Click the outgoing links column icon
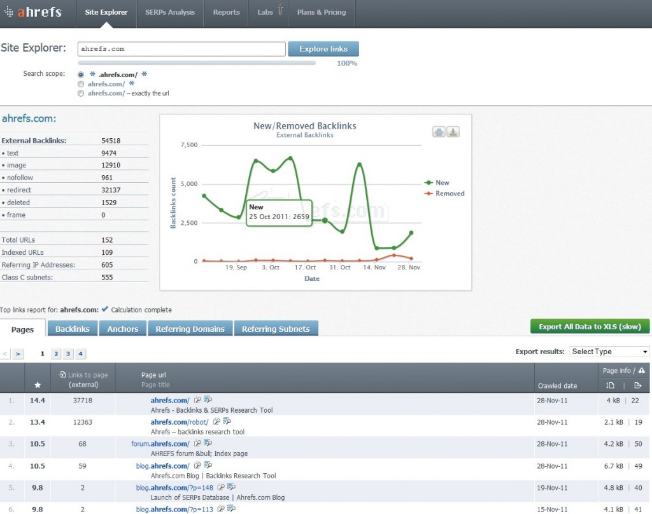This screenshot has height=514, width=652. tap(638, 385)
